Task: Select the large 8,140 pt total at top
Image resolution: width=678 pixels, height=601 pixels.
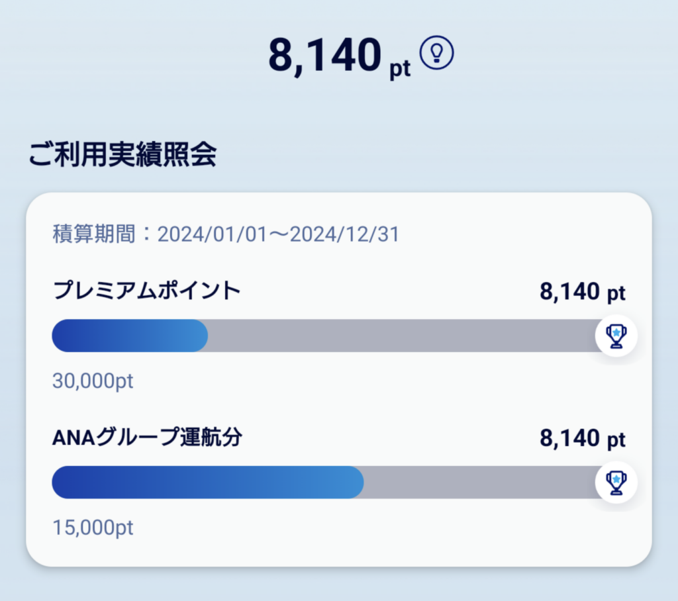Action: [340, 56]
